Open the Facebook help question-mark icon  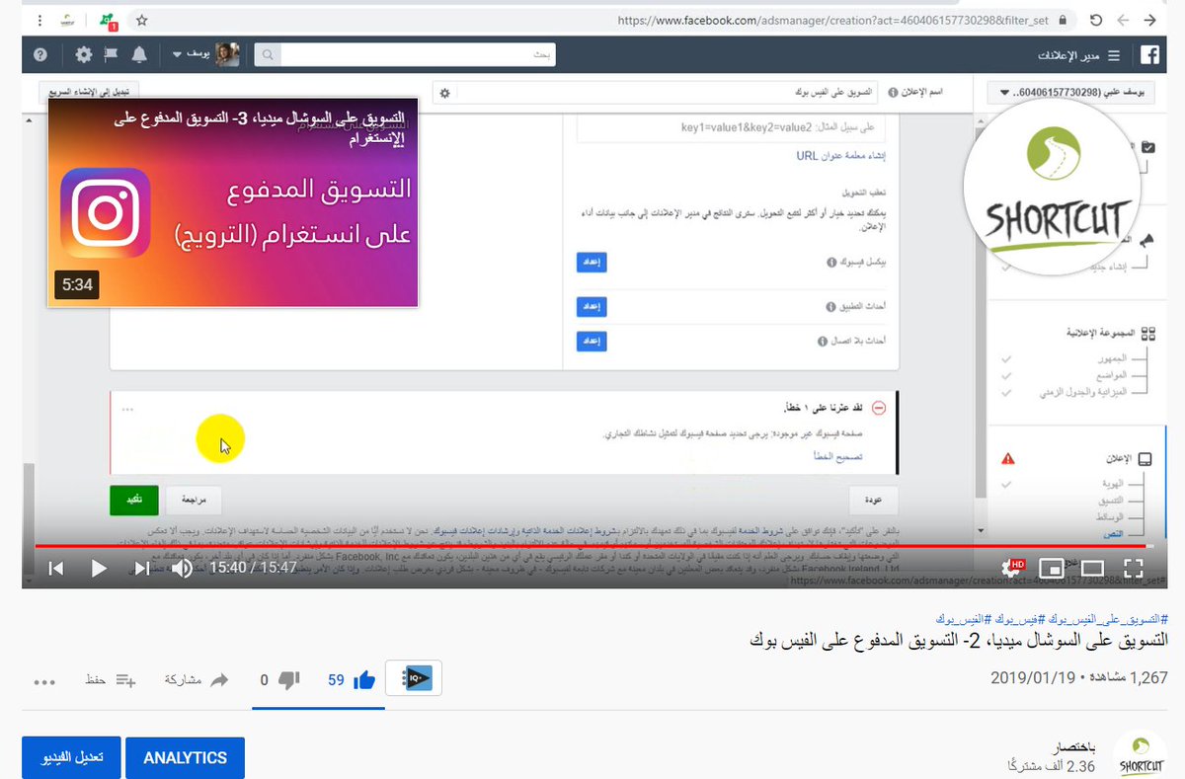39,55
